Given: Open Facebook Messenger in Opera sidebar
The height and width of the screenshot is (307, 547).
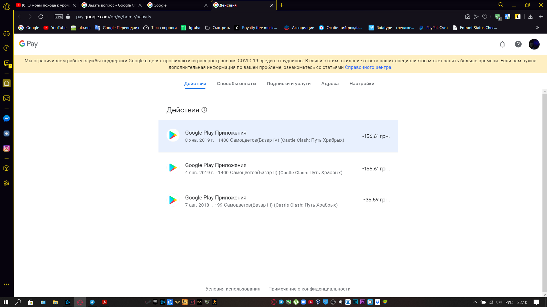Looking at the screenshot, I should 7,118.
